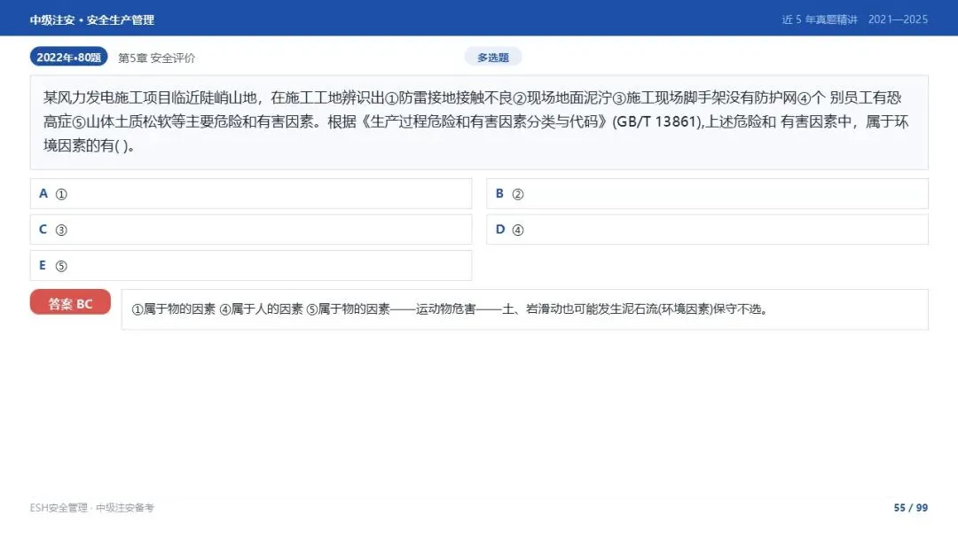Click the page number 55 / 99
The height and width of the screenshot is (539, 958).
coord(911,508)
